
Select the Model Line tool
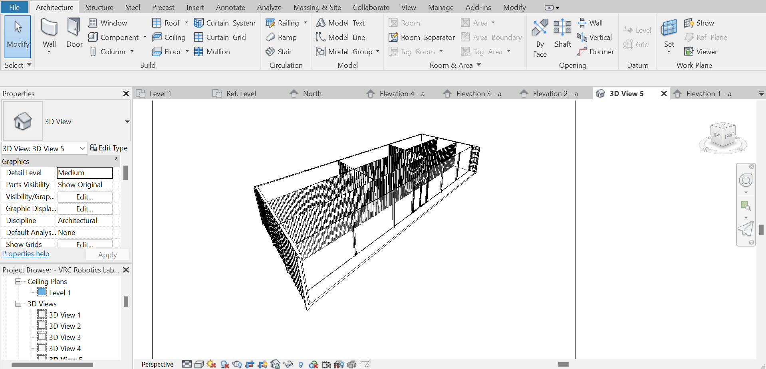coord(340,37)
